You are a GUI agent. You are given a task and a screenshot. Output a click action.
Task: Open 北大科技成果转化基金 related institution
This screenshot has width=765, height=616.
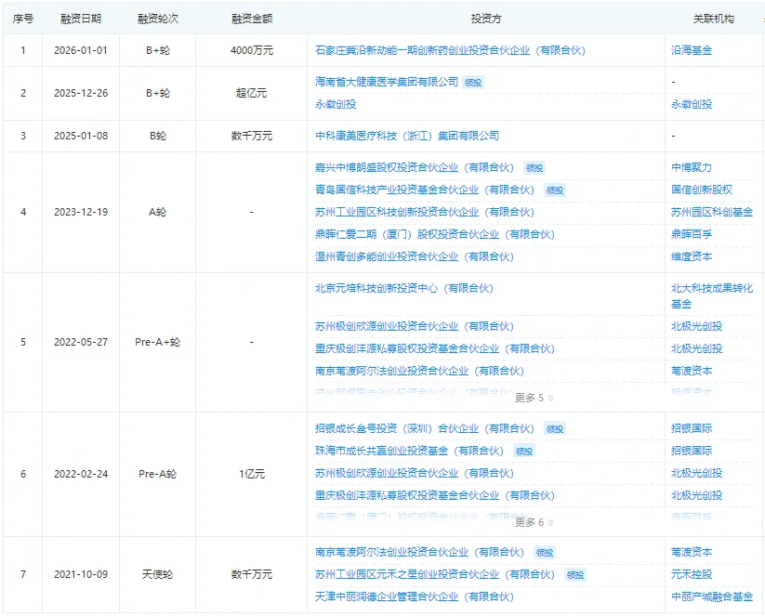coord(712,296)
